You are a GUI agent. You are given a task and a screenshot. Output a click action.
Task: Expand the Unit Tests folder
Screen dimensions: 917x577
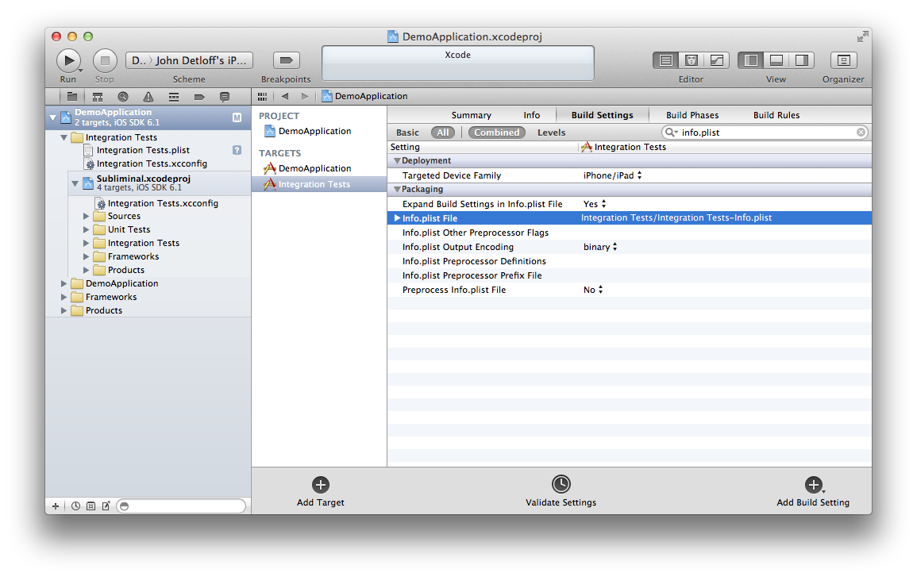(x=86, y=229)
